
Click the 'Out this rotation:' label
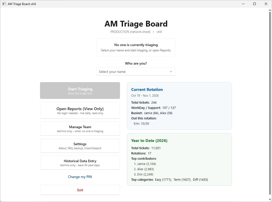(144, 118)
